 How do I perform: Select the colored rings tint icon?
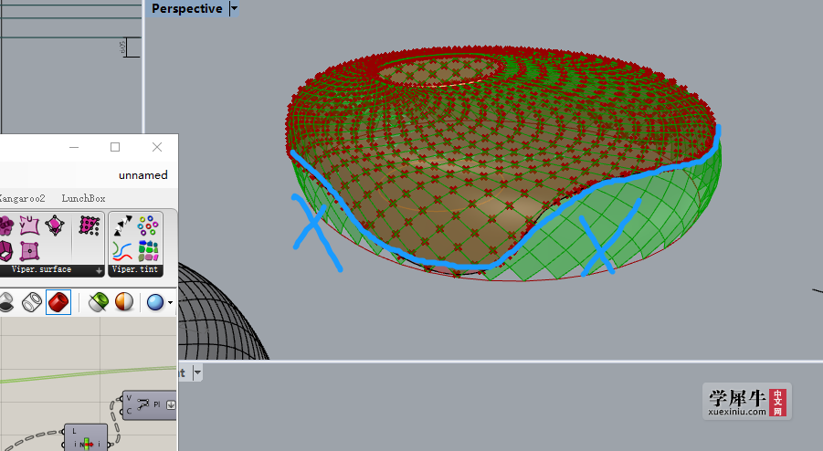148,225
